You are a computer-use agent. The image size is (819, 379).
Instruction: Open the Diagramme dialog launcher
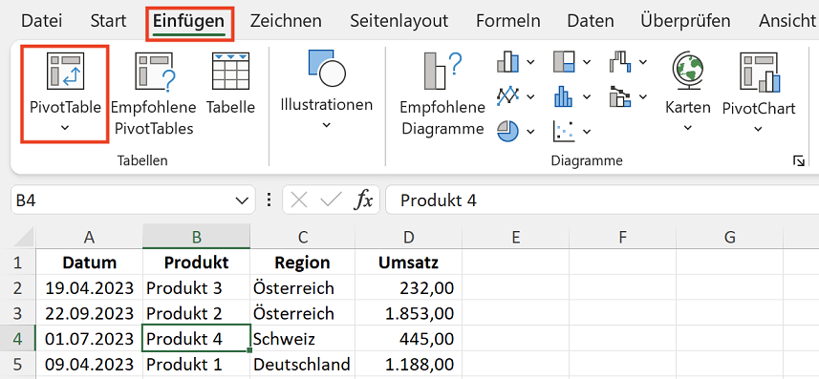(799, 160)
